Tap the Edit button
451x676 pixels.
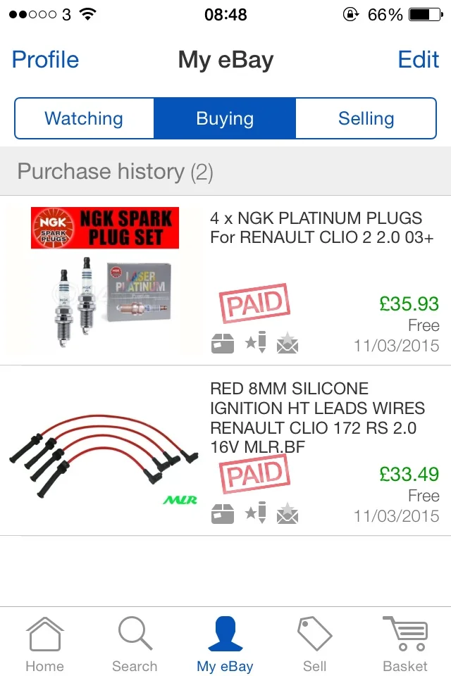[x=418, y=59]
